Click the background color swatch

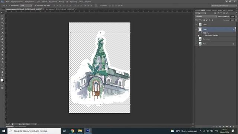pyautogui.click(x=3, y=82)
